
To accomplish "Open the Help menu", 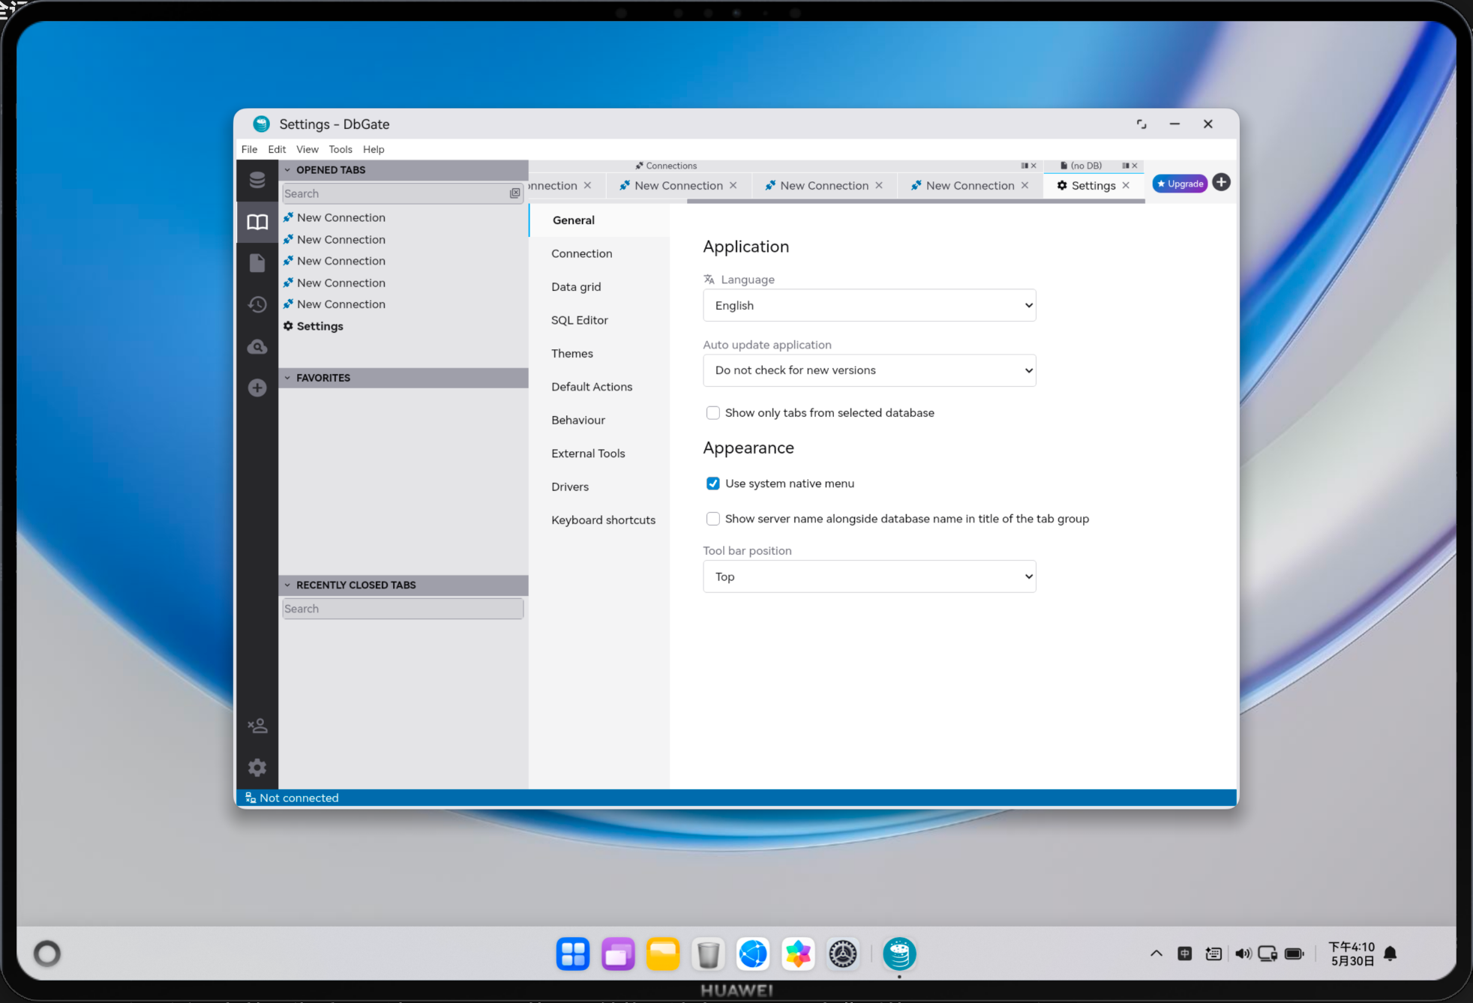I will (x=373, y=149).
